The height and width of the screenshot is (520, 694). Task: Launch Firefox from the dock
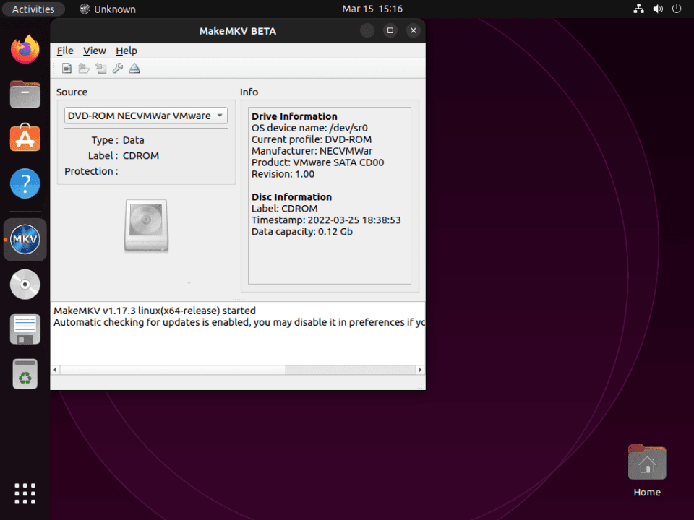25,49
